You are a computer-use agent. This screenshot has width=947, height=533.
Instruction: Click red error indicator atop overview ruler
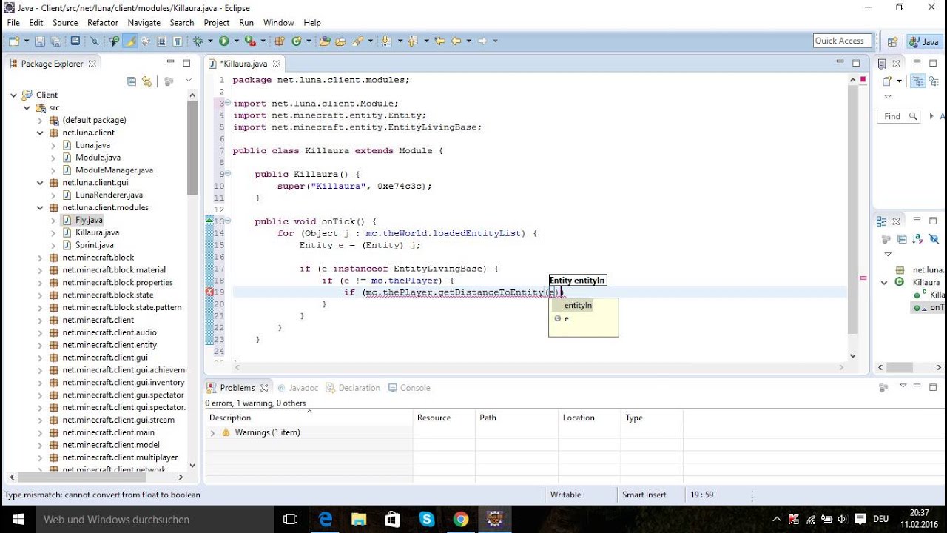[x=863, y=79]
